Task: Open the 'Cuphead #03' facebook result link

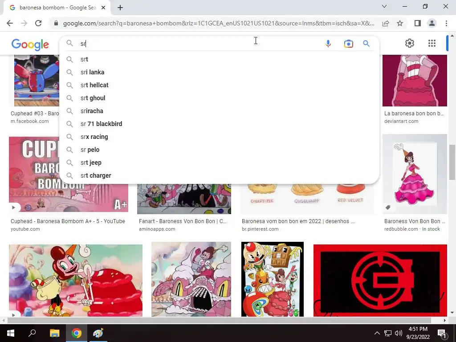Action: click(x=35, y=114)
